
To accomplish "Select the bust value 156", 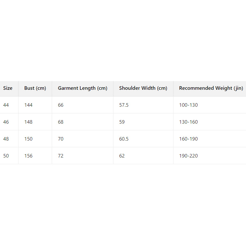I will (28, 156).
